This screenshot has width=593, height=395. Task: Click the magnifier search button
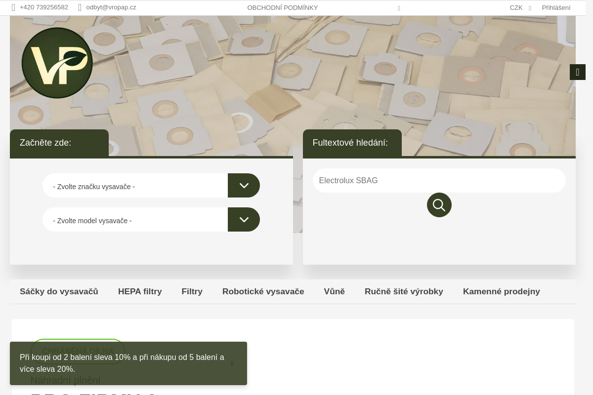click(439, 205)
